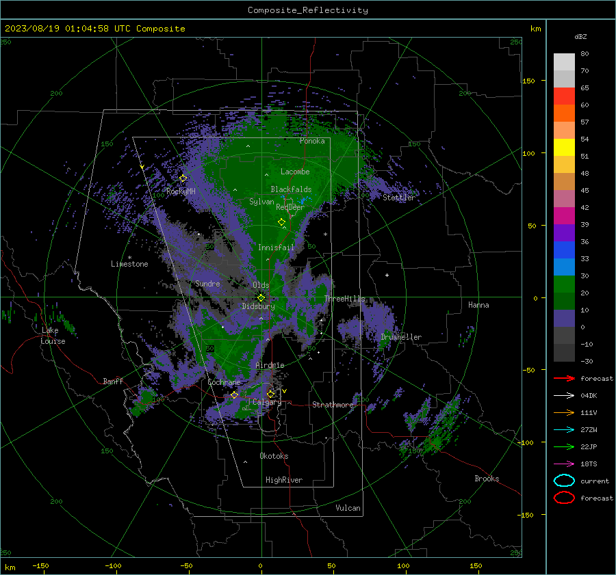The image size is (616, 575).
Task: Click the -150 tick on bottom axis
Action: [40, 565]
